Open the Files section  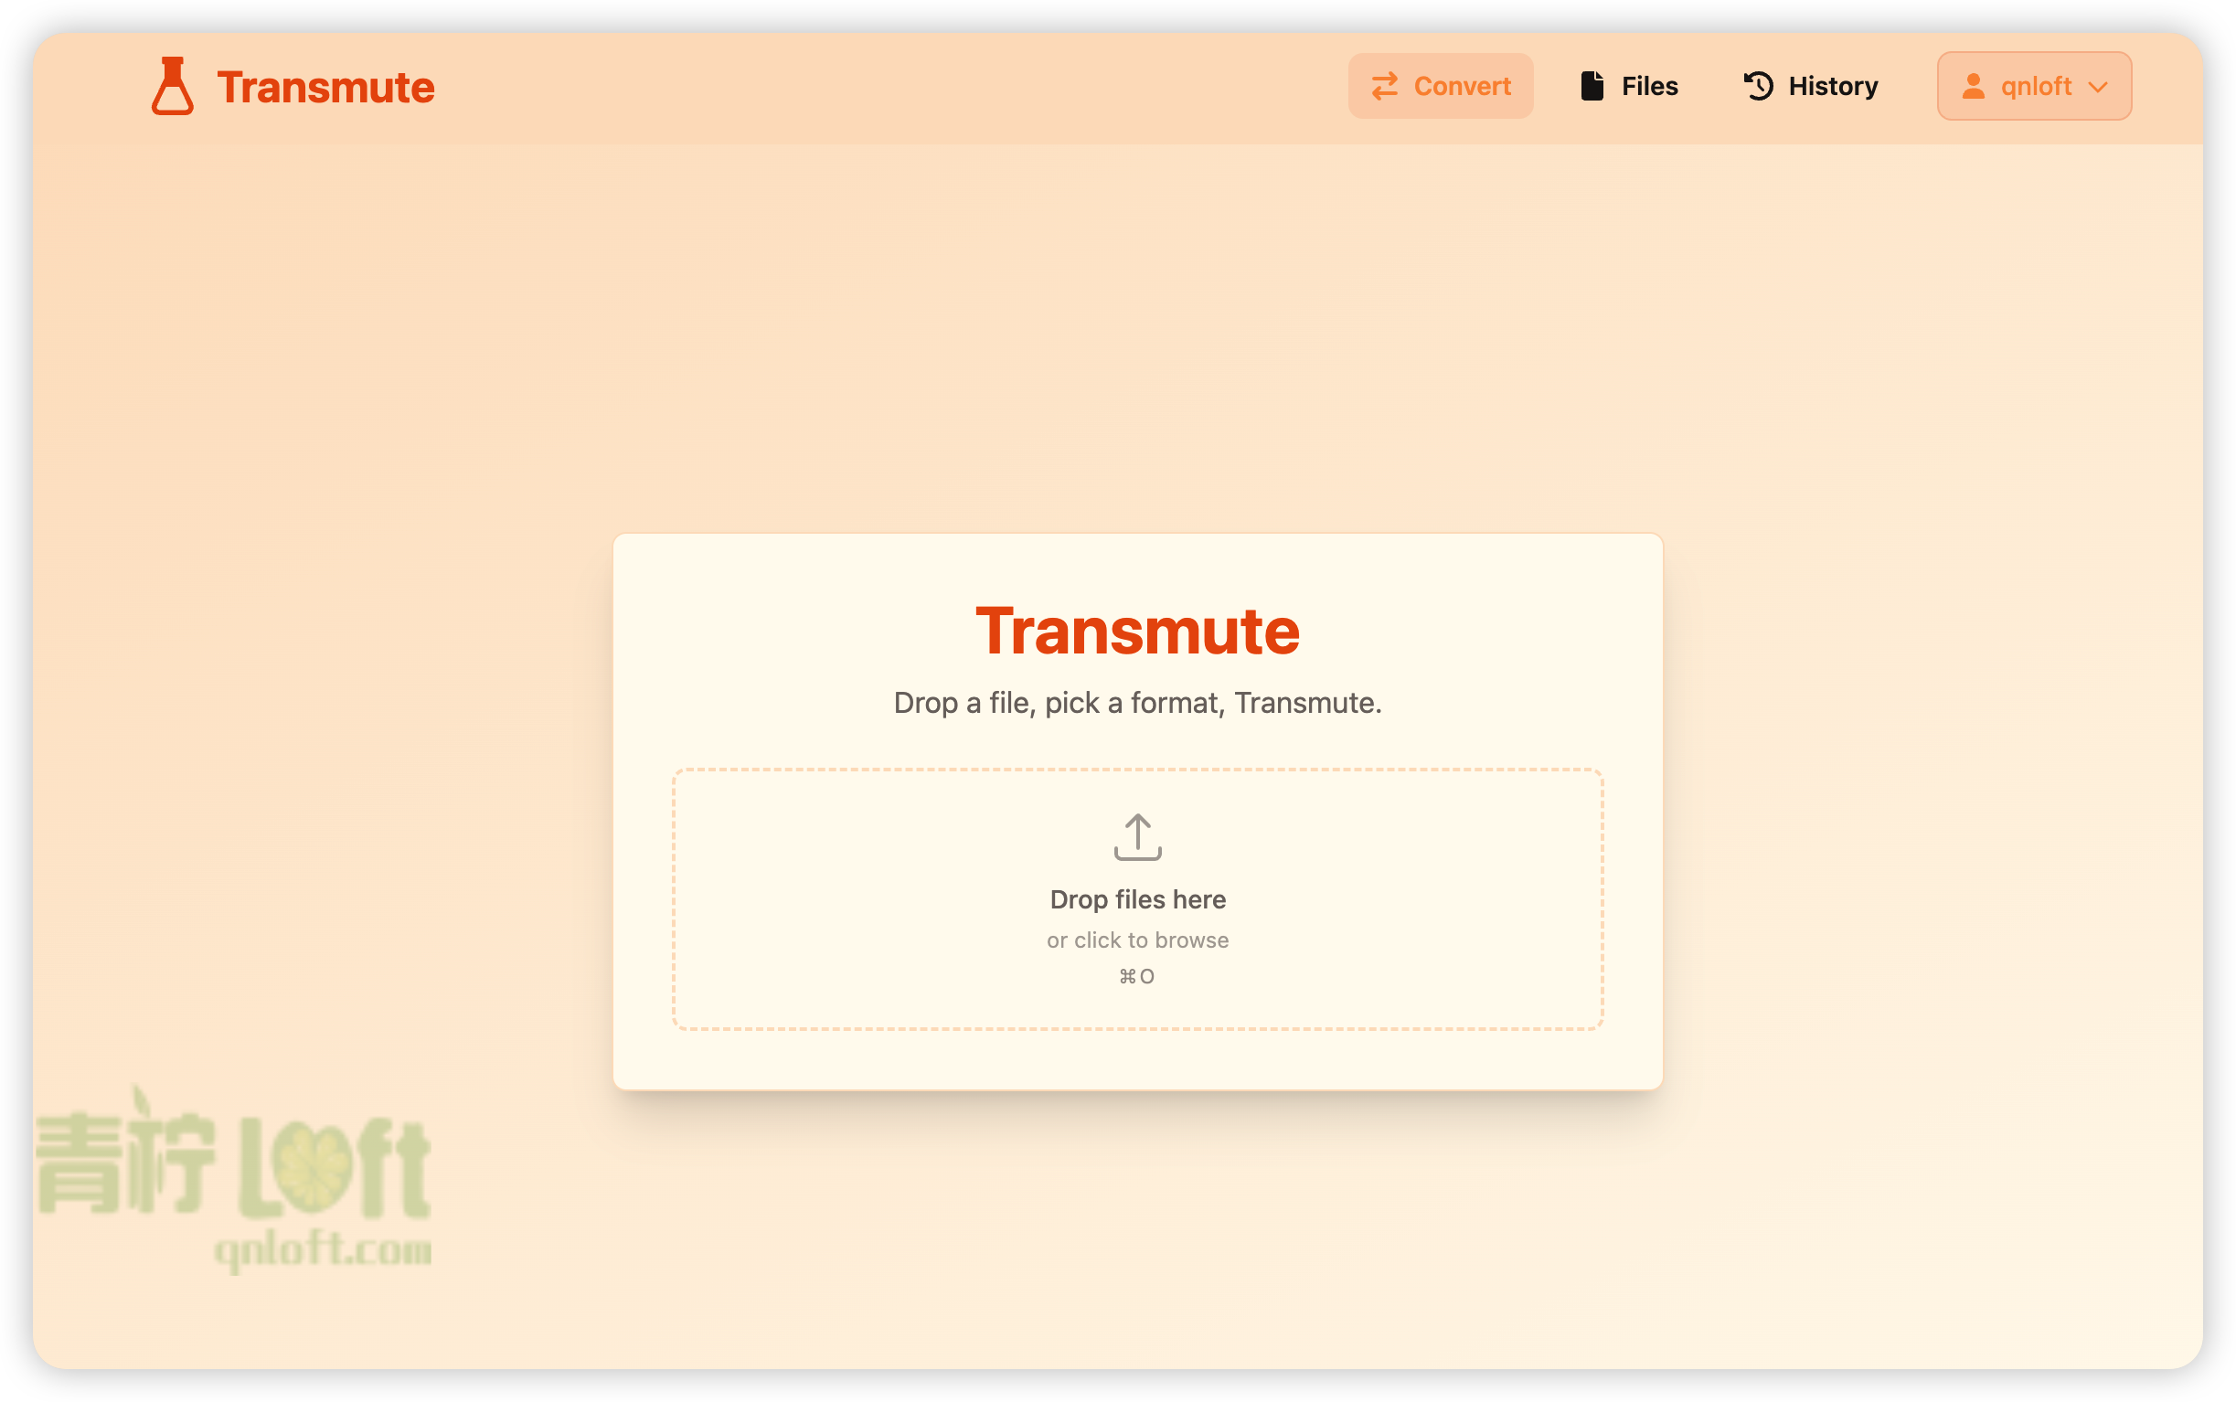coord(1628,85)
